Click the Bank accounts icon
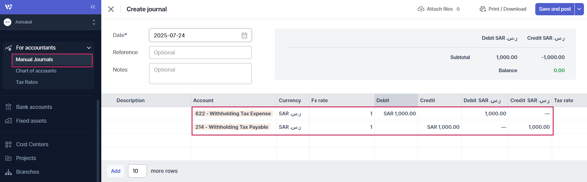This screenshot has width=587, height=182. click(x=9, y=107)
